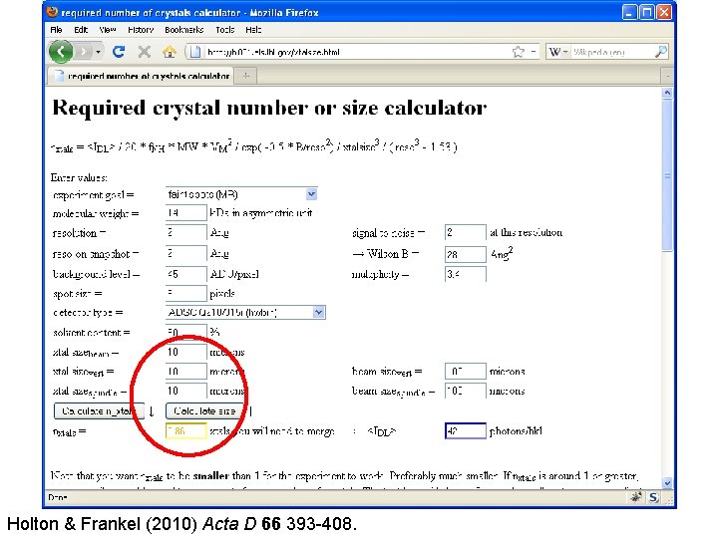Click the background level input field
The width and height of the screenshot is (718, 538).
point(185,274)
